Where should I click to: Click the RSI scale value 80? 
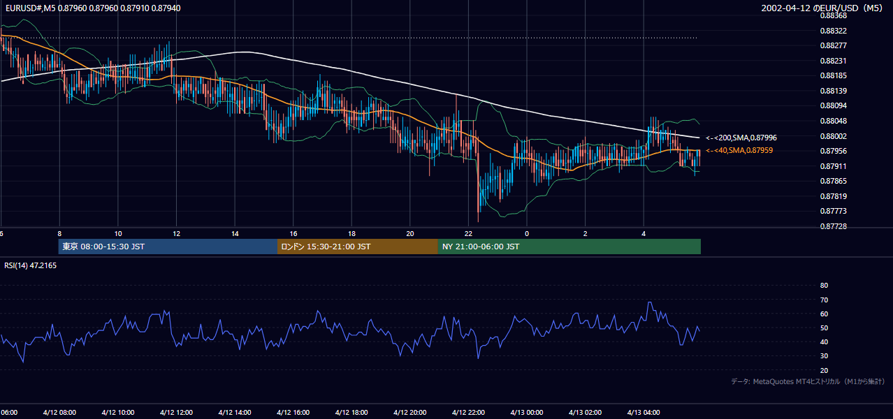[x=824, y=286]
